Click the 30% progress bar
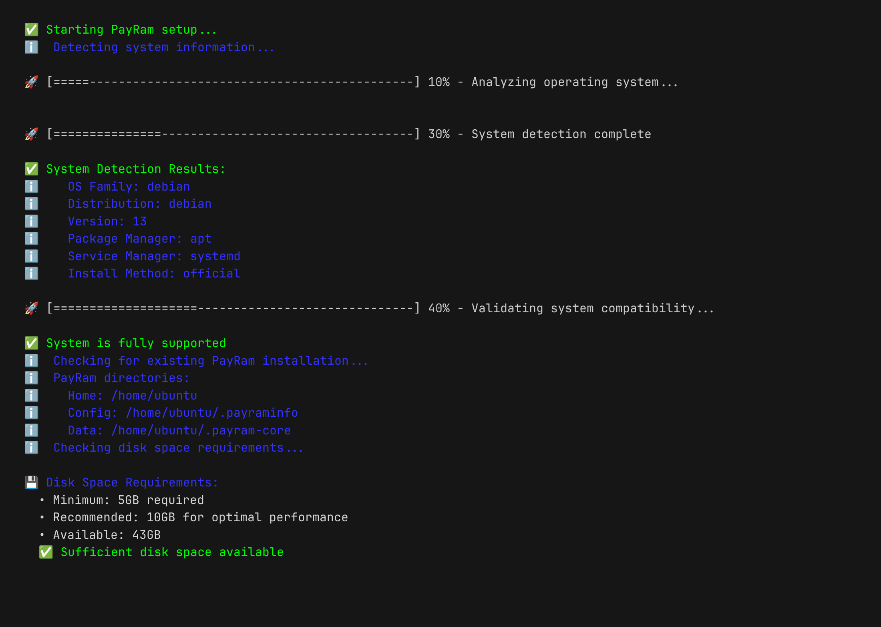Screen dimensions: 881x627 pyautogui.click(x=233, y=134)
